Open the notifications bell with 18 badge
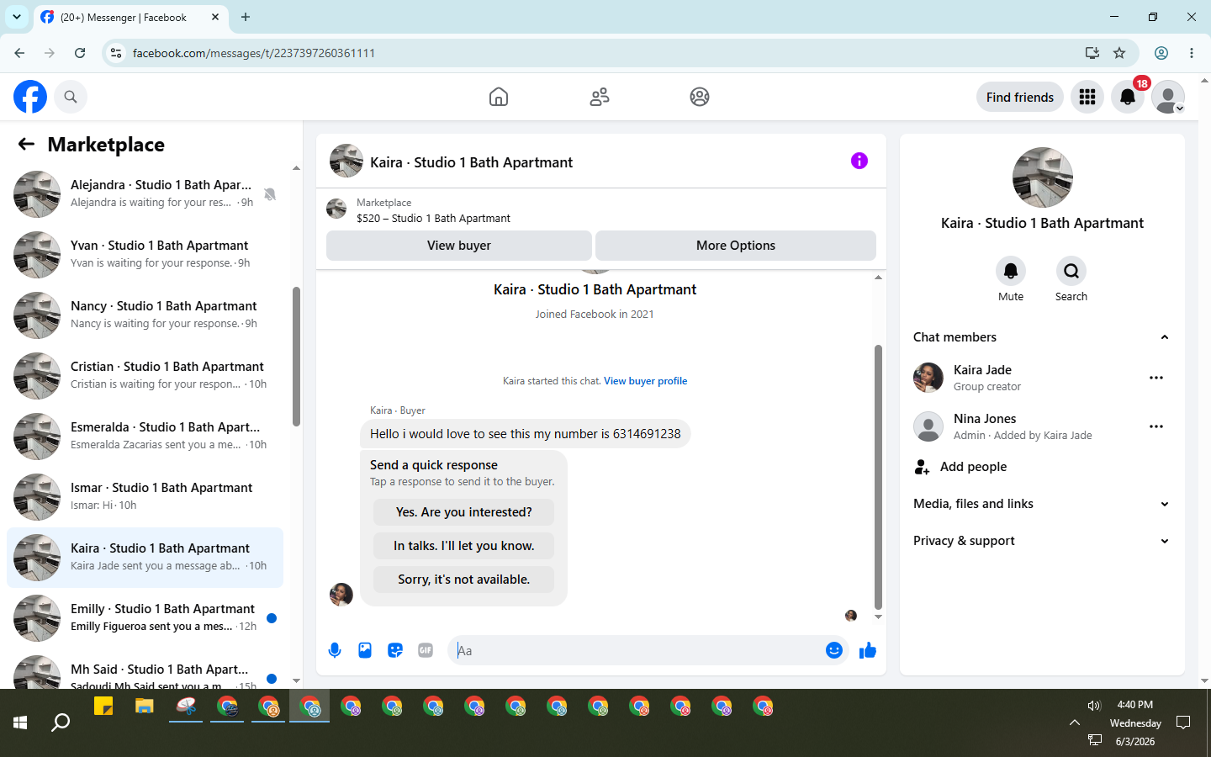 click(1128, 97)
